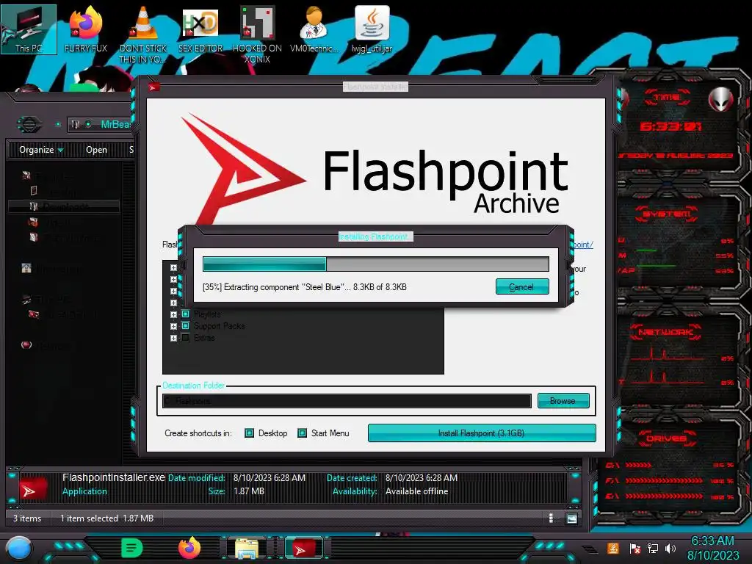The height and width of the screenshot is (564, 752).
Task: Click the TIME widget header
Action: pyautogui.click(x=667, y=98)
